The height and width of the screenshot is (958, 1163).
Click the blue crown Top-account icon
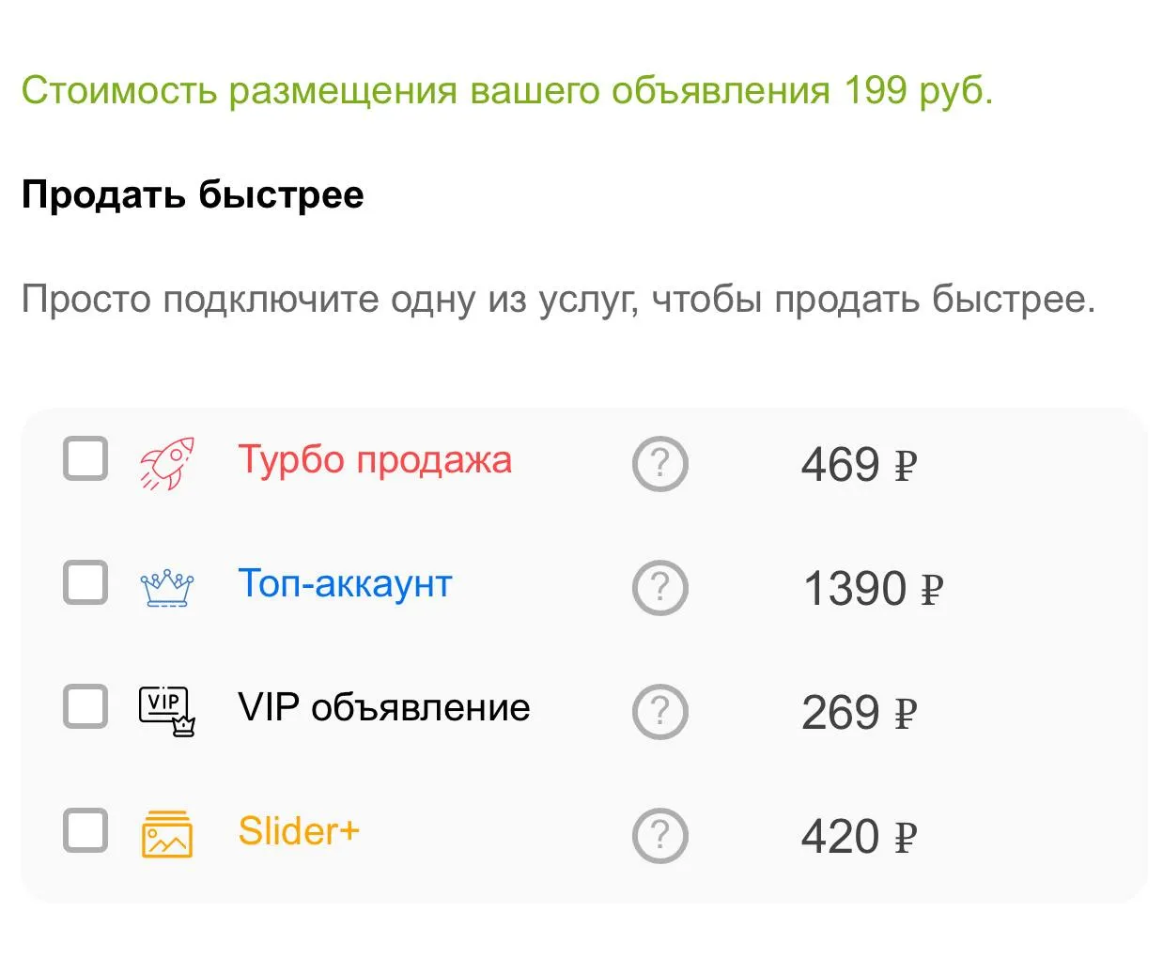click(x=167, y=588)
